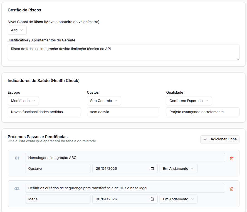
Task: Click the plus icon in Adicionar Linha
Action: pos(205,139)
